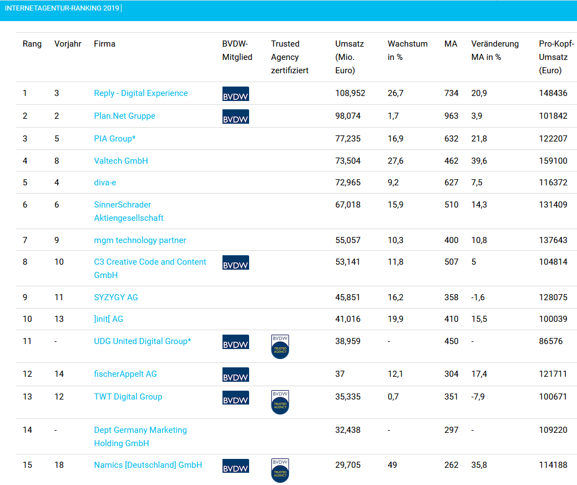This screenshot has height=485, width=577.
Task: Select employee change value -7,9
Action: [x=478, y=397]
